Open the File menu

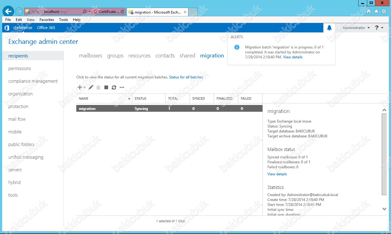pos(8,19)
